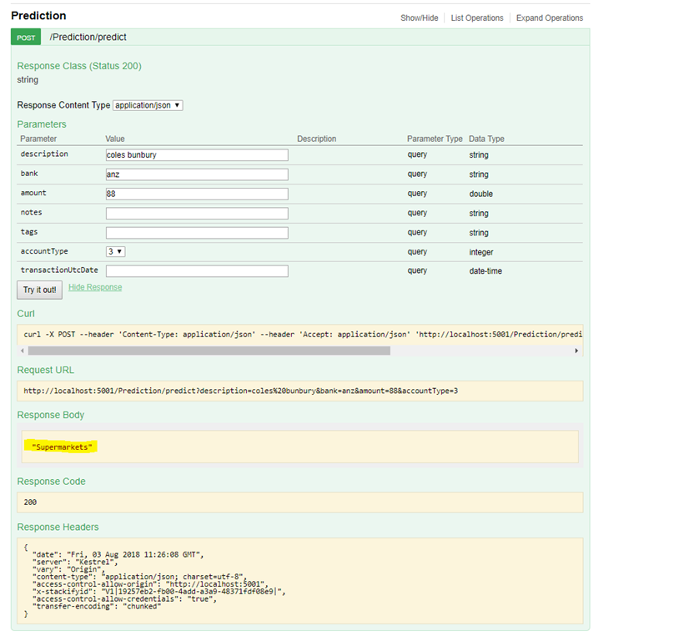Image resolution: width=674 pixels, height=641 pixels.
Task: Click the "access-control-allow-credentials" header line
Action: [x=124, y=599]
